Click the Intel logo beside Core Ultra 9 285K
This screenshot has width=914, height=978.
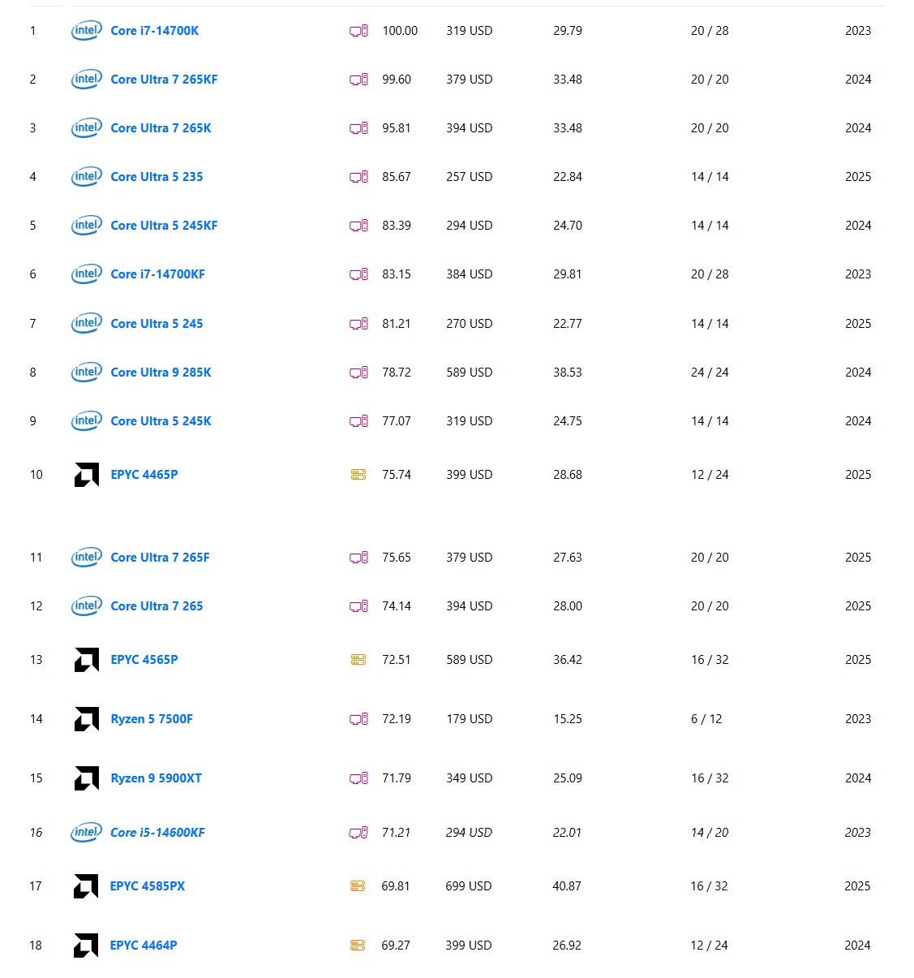coord(87,373)
